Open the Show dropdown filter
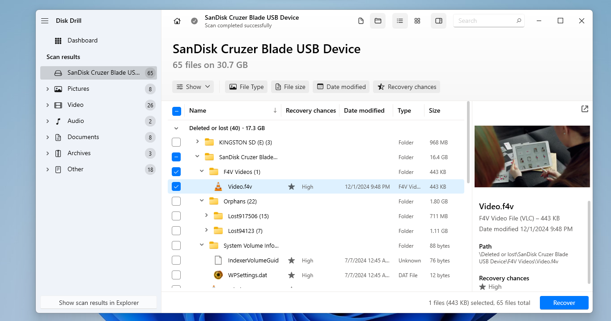Viewport: 611px width, 321px height. point(193,87)
